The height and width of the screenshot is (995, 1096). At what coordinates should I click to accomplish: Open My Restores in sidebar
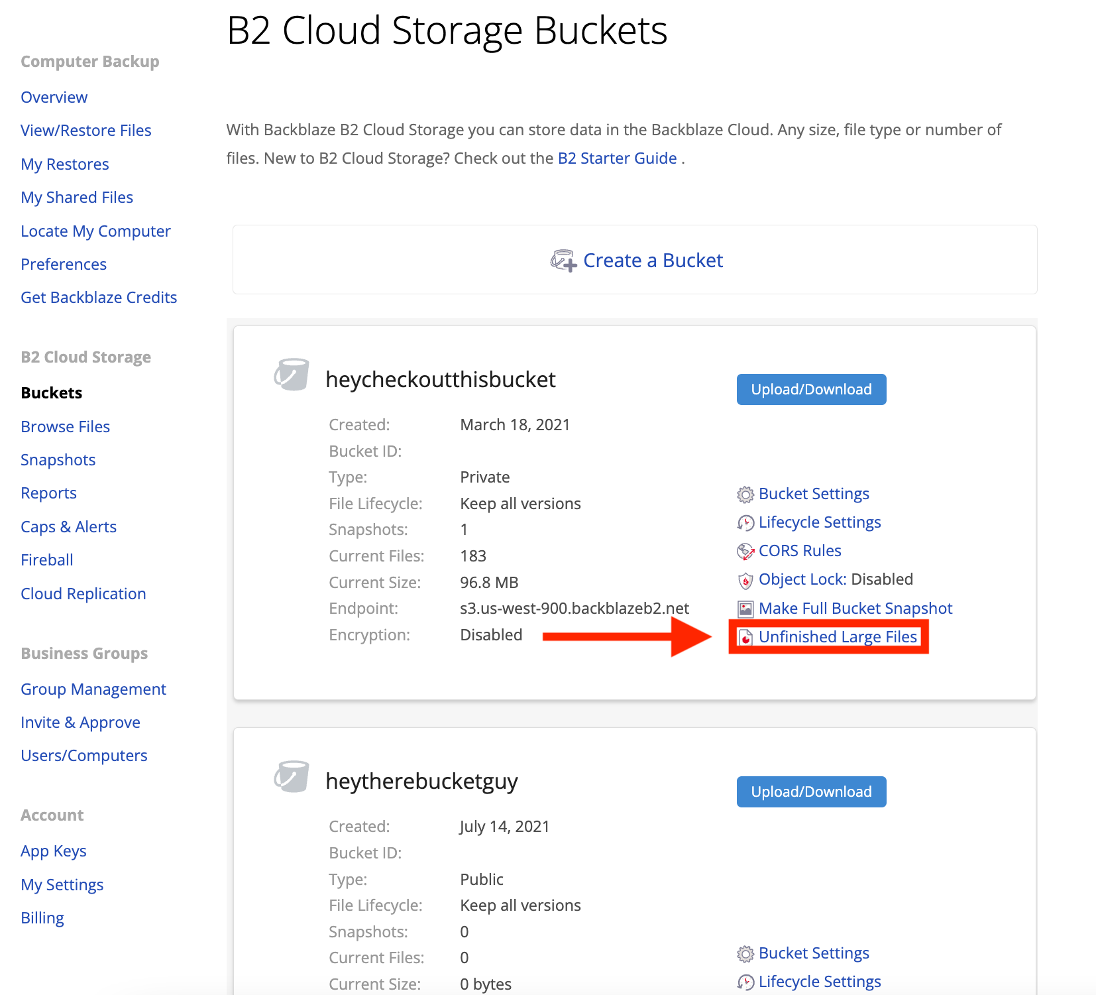point(65,164)
